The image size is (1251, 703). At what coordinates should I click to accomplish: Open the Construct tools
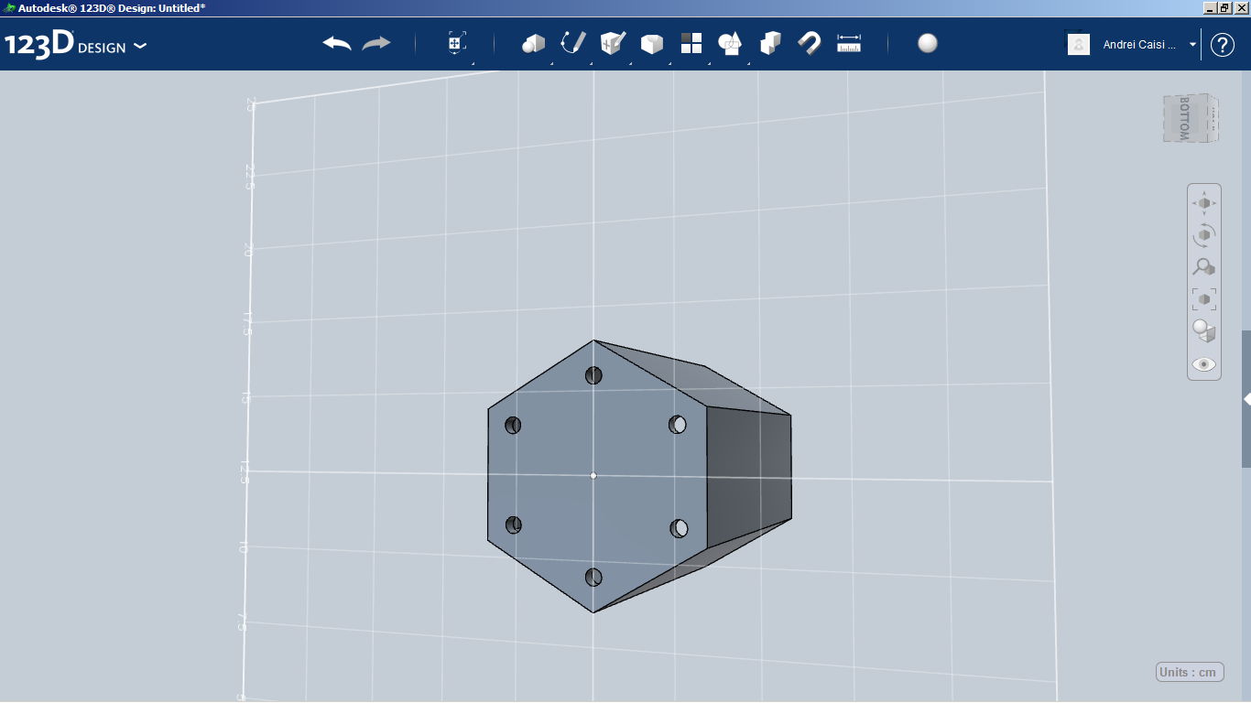[x=613, y=43]
